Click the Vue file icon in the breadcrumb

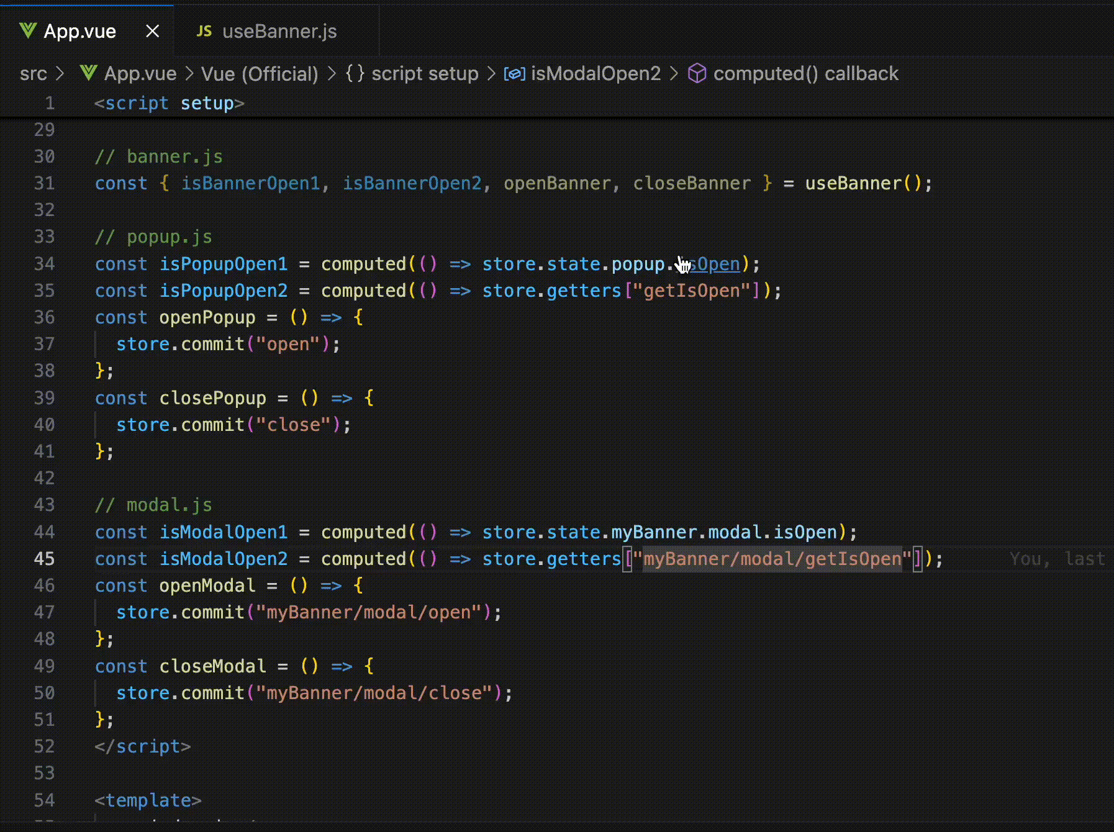pyautogui.click(x=89, y=73)
